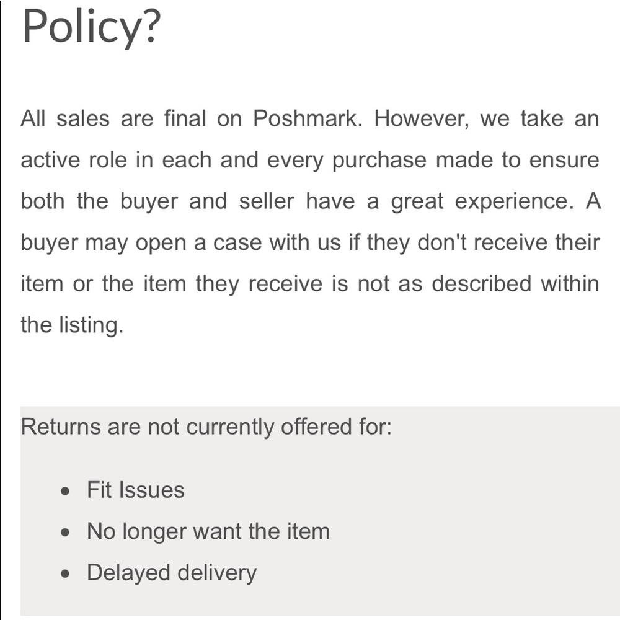Click 'Returns are not currently offered for:' text
The image size is (620, 620).
206,427
